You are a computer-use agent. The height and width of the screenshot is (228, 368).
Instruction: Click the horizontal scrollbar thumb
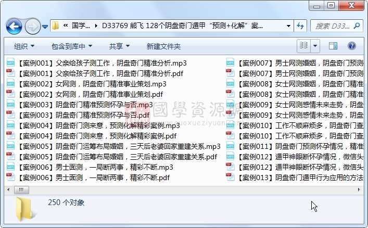pyautogui.click(x=21, y=189)
